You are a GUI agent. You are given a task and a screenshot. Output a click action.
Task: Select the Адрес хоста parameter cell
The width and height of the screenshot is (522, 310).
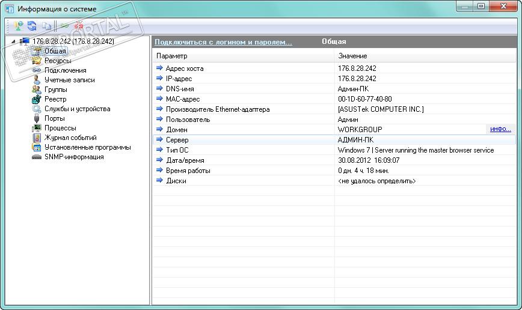[x=244, y=68]
